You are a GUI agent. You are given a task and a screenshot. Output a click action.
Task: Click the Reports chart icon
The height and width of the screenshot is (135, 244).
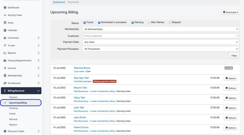tap(5, 53)
